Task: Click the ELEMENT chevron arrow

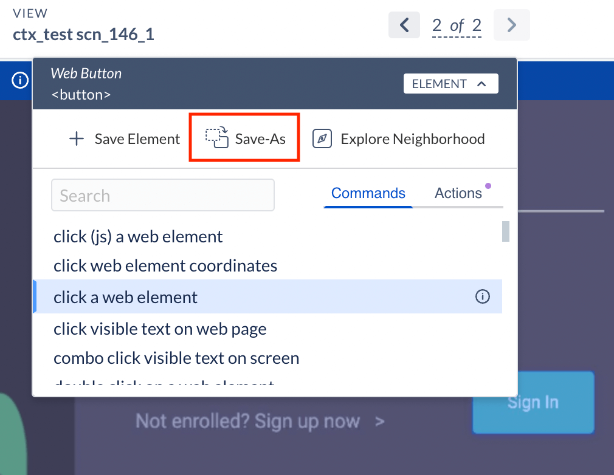Action: [x=482, y=84]
